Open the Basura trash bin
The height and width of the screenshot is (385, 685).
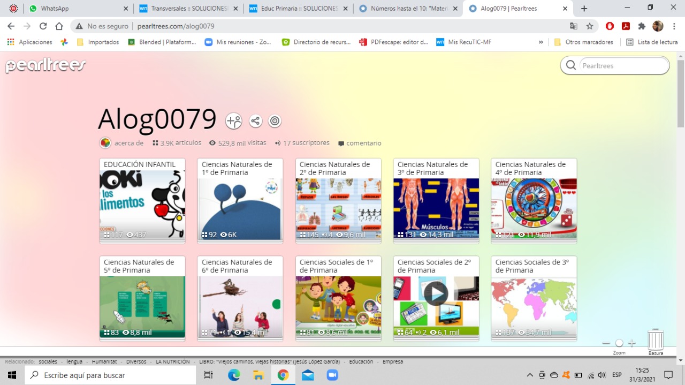coord(656,341)
